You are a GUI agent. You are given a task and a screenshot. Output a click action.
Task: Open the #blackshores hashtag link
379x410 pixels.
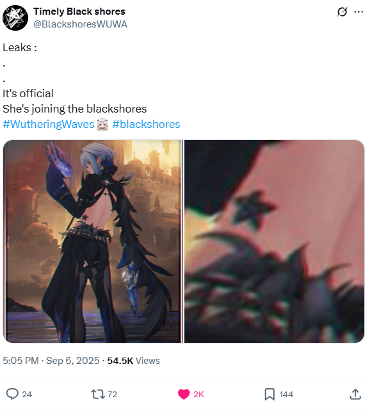coord(146,124)
